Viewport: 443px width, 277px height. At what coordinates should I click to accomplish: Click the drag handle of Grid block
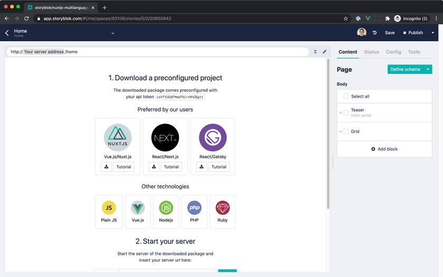(341, 131)
